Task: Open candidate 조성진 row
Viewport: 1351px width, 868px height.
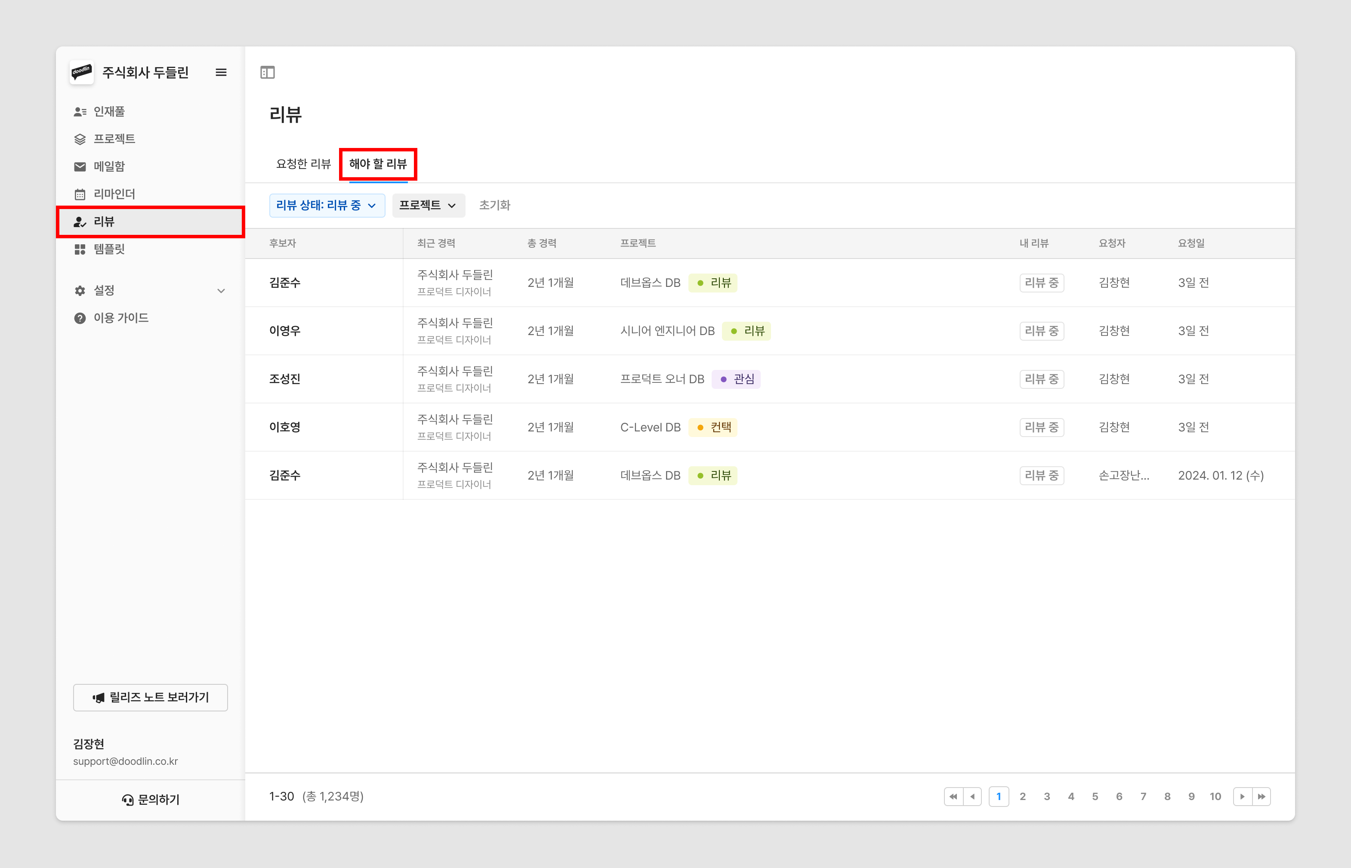Action: [285, 379]
